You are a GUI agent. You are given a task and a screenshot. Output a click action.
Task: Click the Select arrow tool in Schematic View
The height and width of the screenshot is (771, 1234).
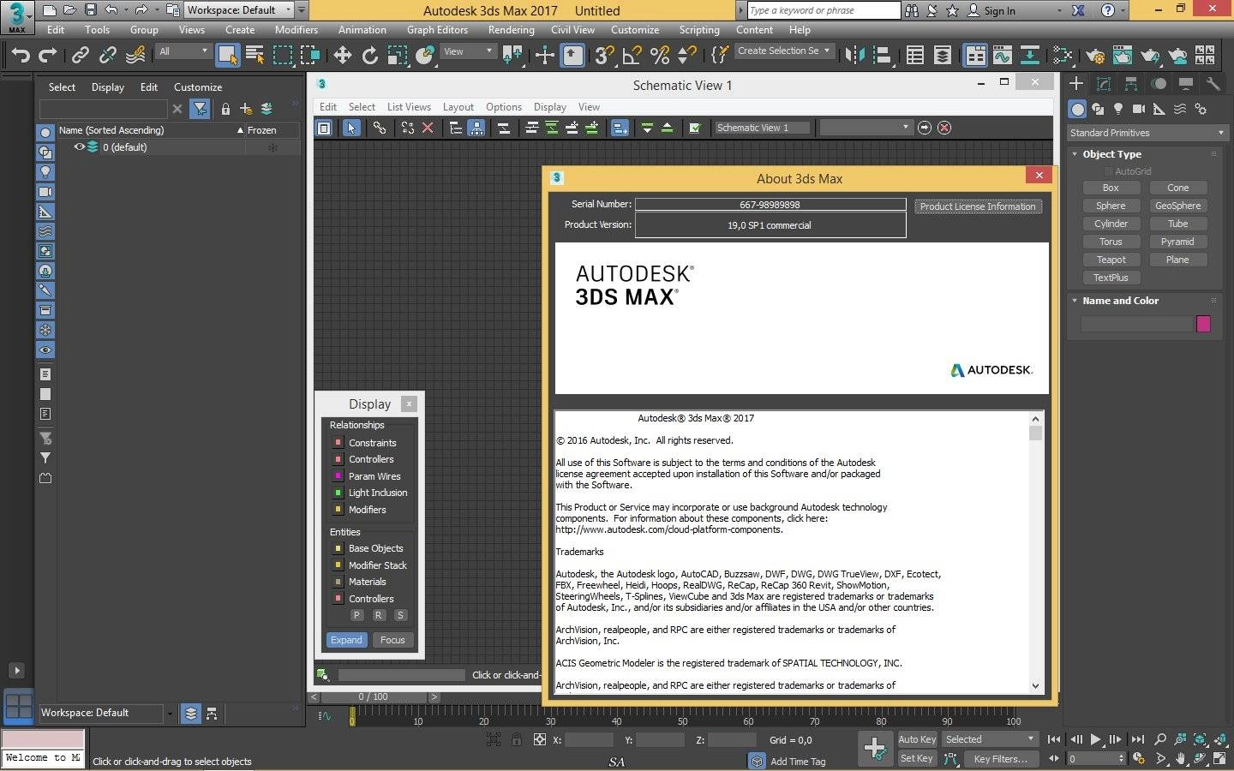click(350, 128)
